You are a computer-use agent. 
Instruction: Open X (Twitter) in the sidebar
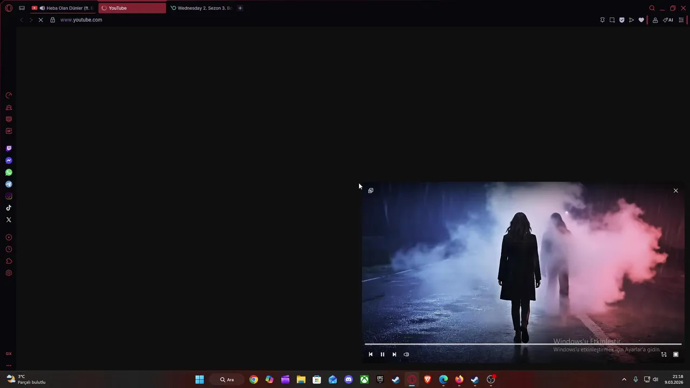click(x=9, y=220)
